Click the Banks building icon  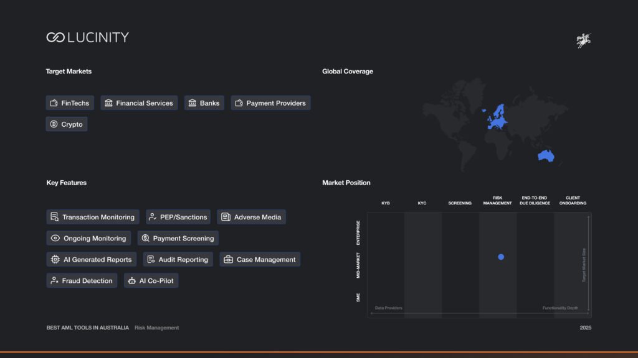coord(193,103)
